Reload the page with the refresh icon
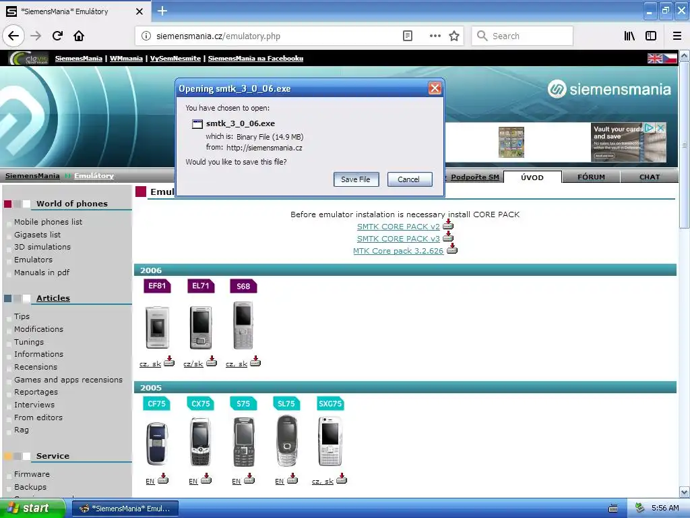Screen dimensions: 690x518 [57, 36]
